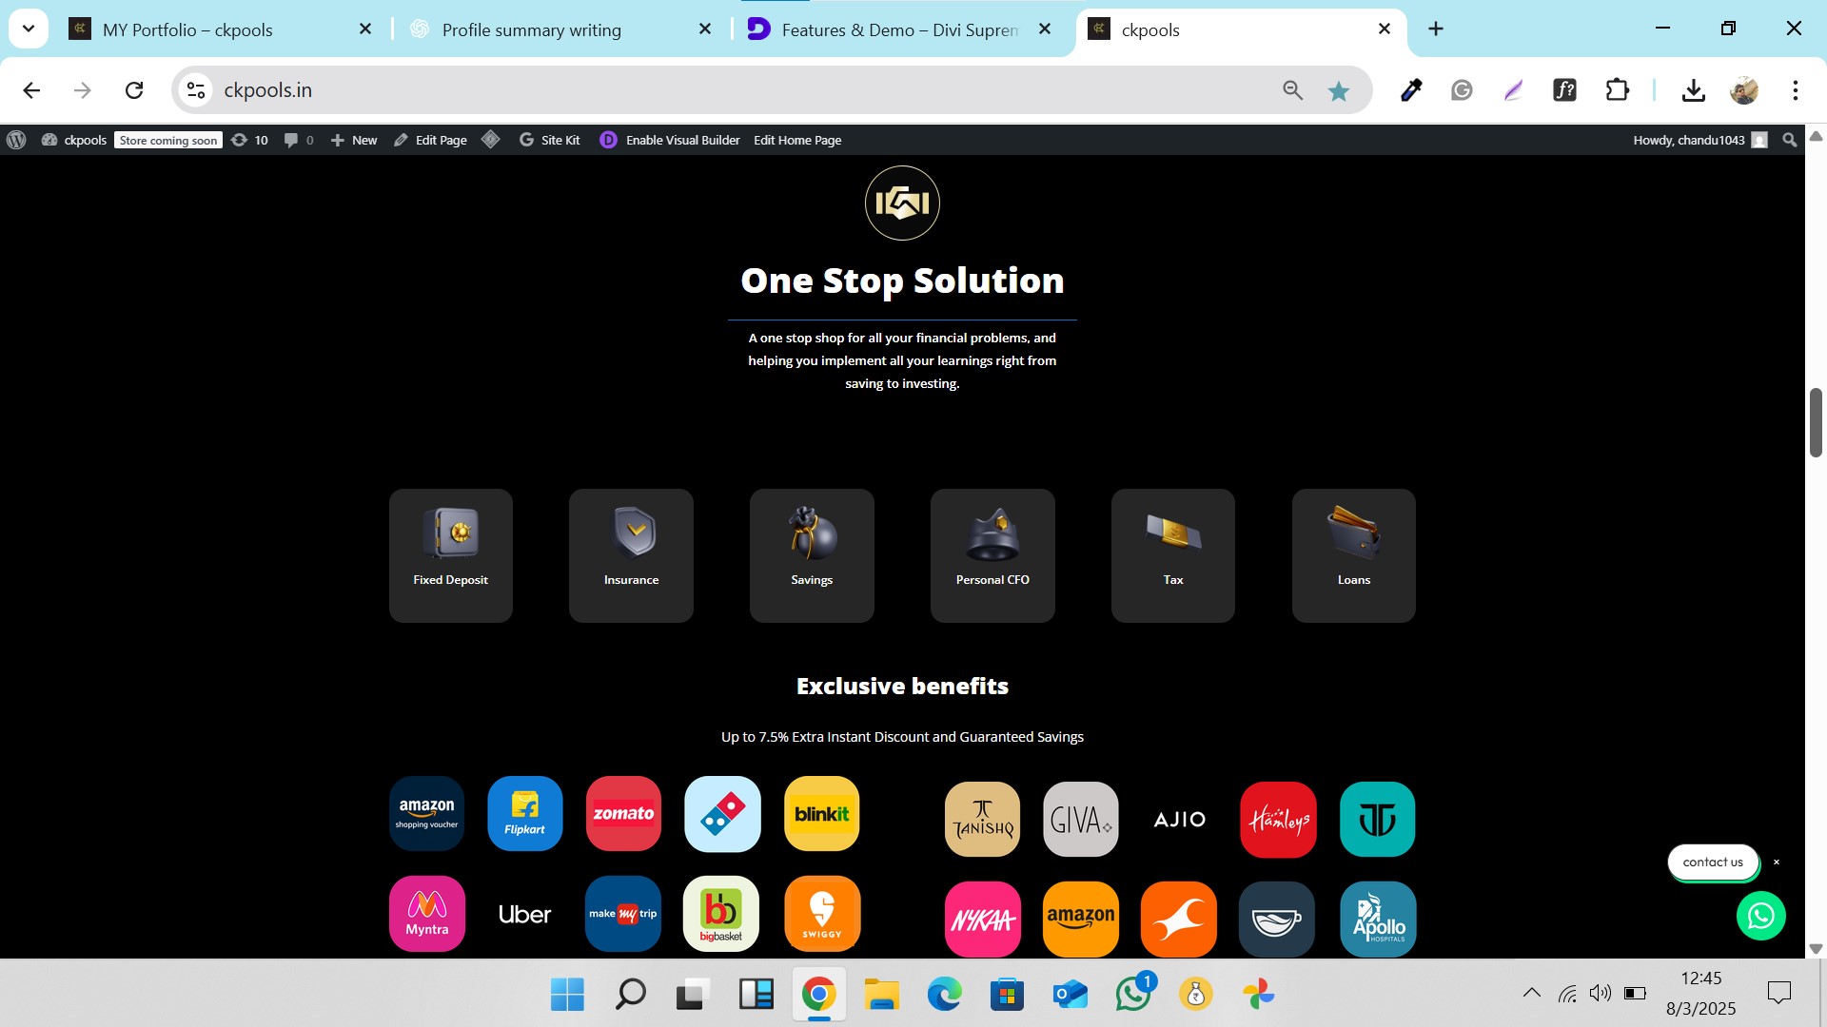Expand the Chrome tab search dropdown arrow
The height and width of the screenshot is (1027, 1827).
[x=29, y=29]
